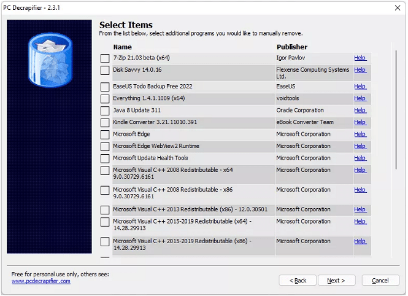Tick the Kindle Converter checkbox
408x296 pixels.
pyautogui.click(x=105, y=123)
